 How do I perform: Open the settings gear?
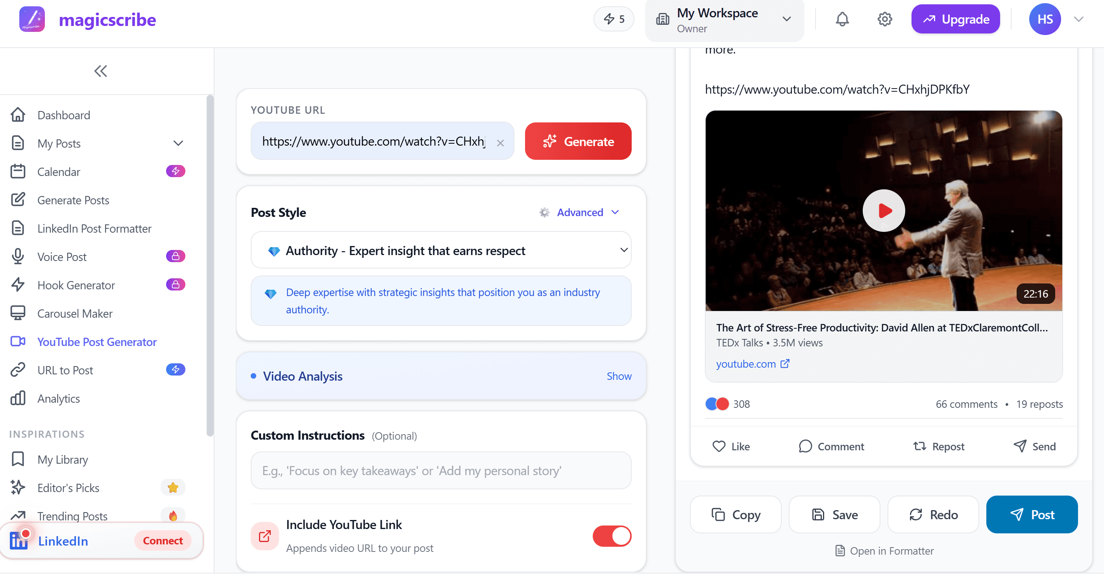885,19
